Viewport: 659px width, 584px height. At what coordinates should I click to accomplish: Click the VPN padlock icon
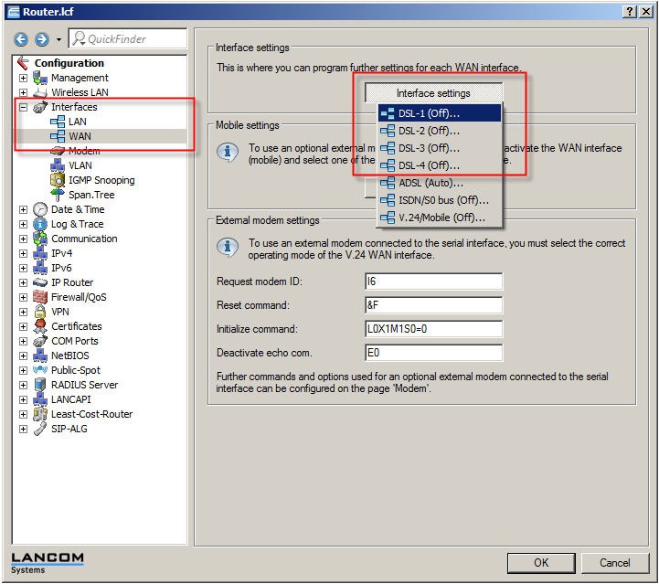point(40,312)
